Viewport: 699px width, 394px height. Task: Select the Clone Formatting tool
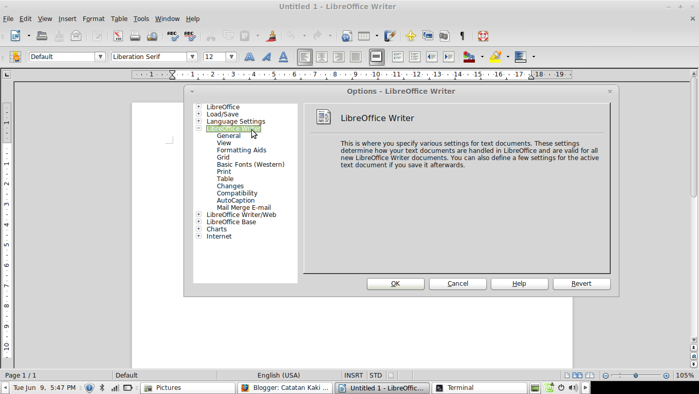[x=271, y=36]
